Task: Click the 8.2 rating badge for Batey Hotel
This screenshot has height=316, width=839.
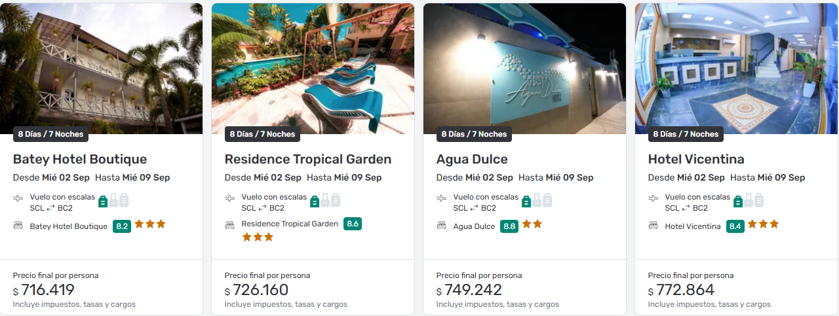Action: 122,226
